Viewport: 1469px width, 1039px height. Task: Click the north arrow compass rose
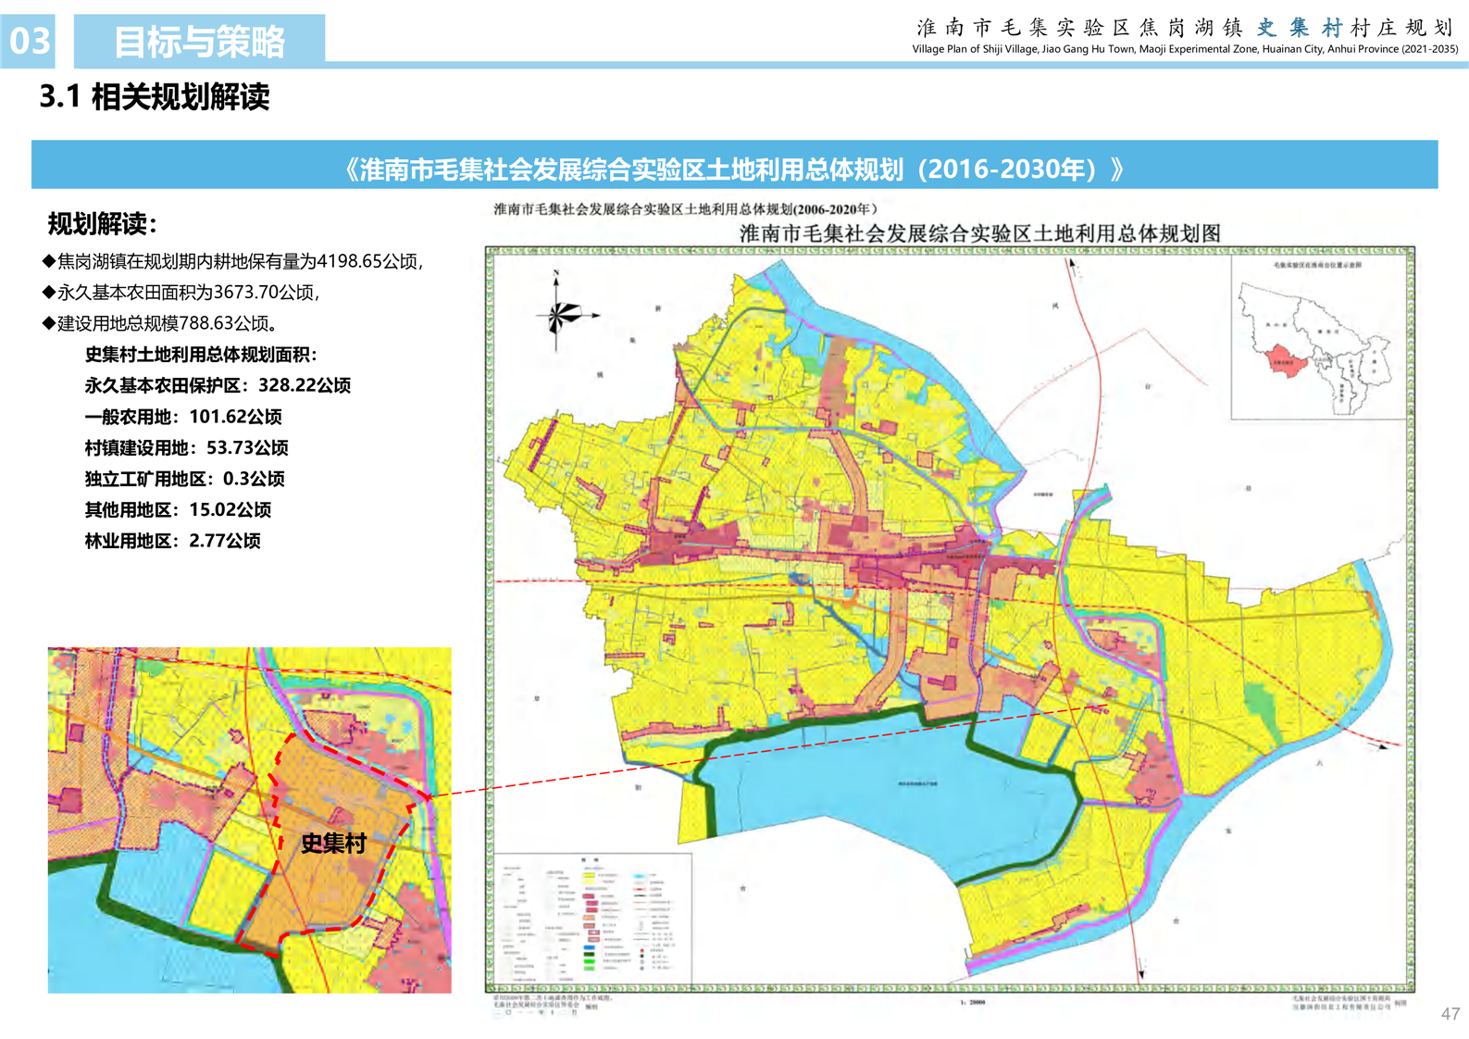point(557,315)
